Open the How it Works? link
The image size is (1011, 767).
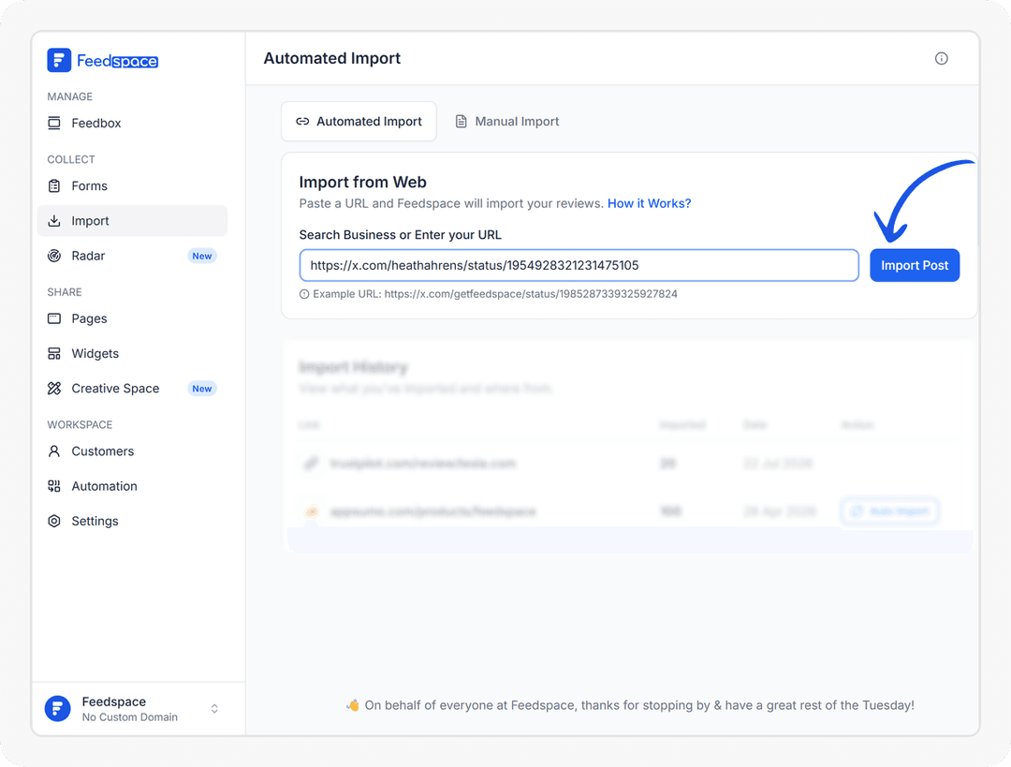click(x=650, y=203)
